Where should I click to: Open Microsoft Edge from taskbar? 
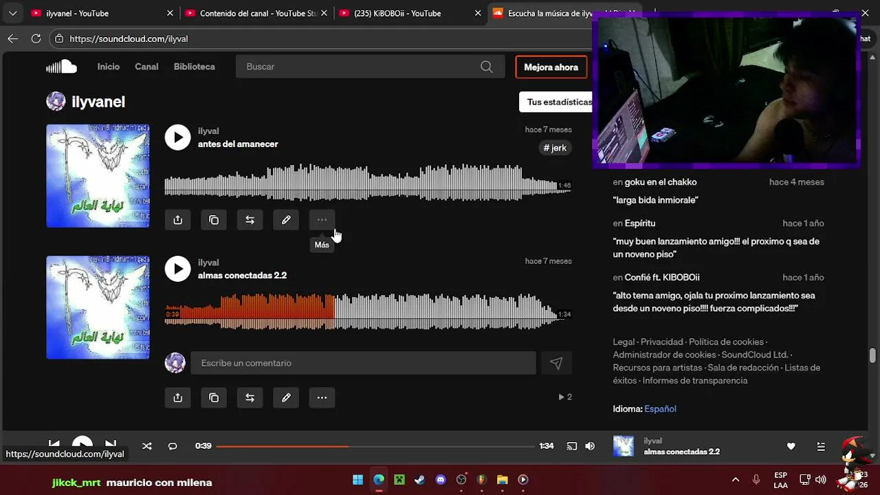379,480
